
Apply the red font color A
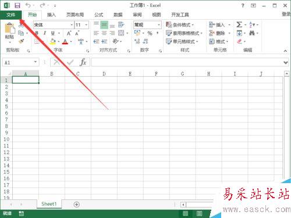point(65,41)
